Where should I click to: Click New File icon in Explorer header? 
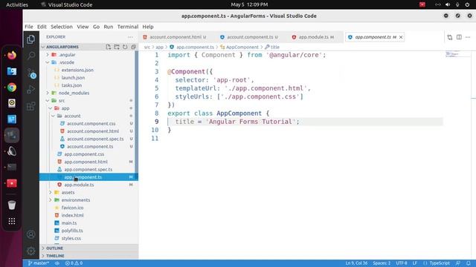109,47
